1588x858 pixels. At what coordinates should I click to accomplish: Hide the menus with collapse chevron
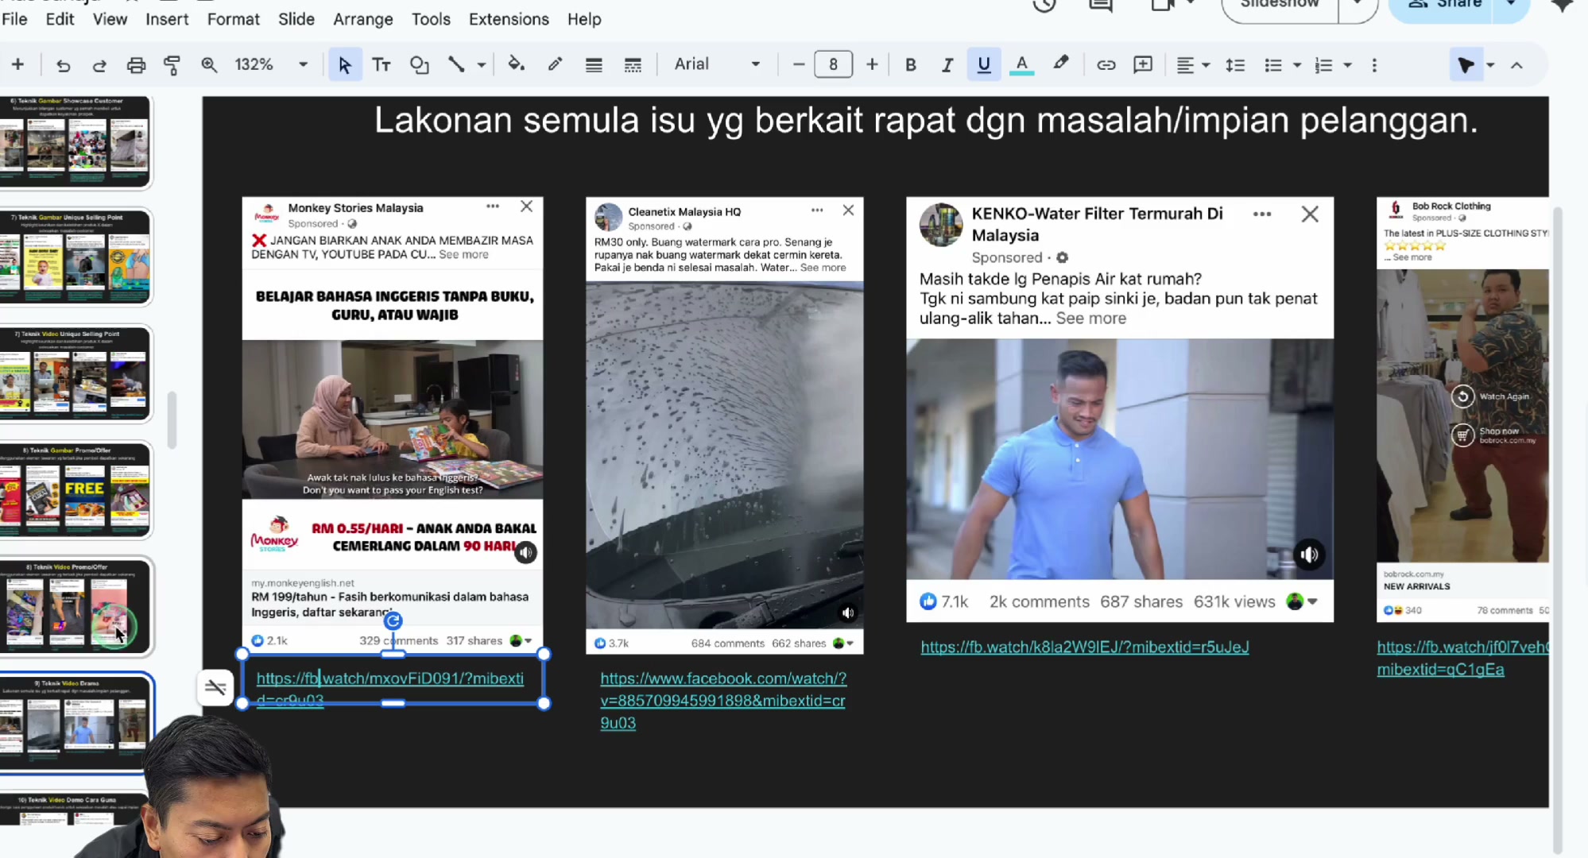[1516, 65]
